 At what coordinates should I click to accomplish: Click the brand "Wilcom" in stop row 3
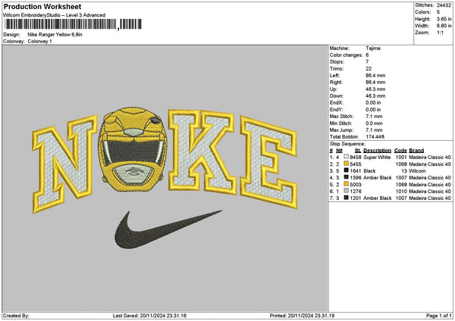(417, 171)
